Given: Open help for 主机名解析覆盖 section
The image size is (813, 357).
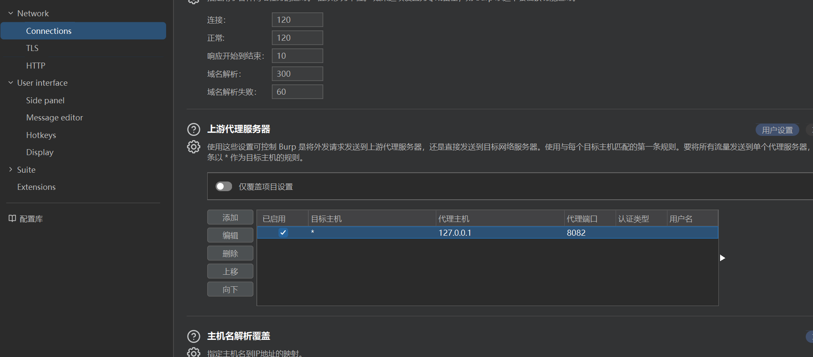Looking at the screenshot, I should click(194, 336).
